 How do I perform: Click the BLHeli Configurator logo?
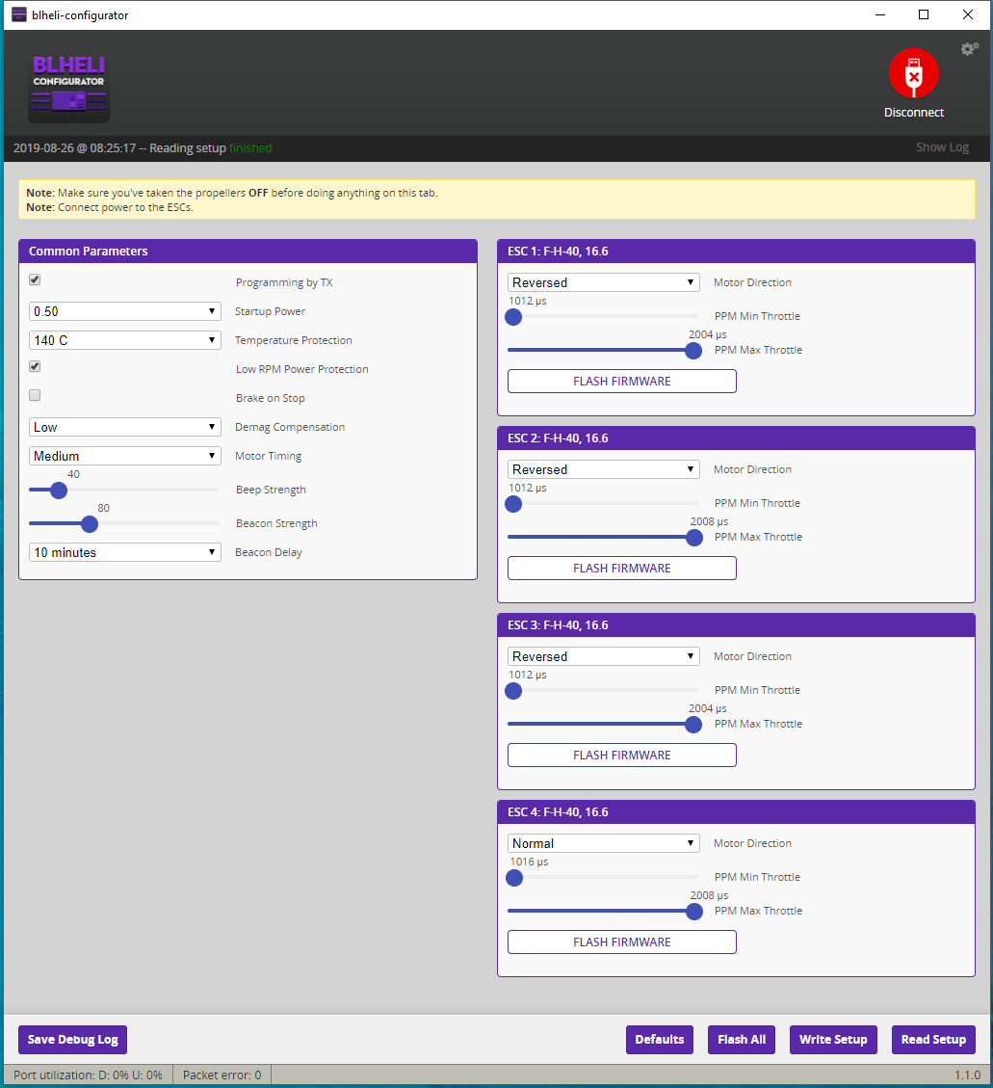[x=68, y=83]
